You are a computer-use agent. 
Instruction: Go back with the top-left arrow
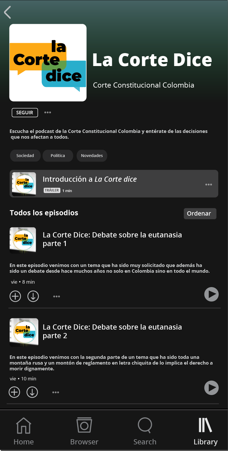(8, 12)
